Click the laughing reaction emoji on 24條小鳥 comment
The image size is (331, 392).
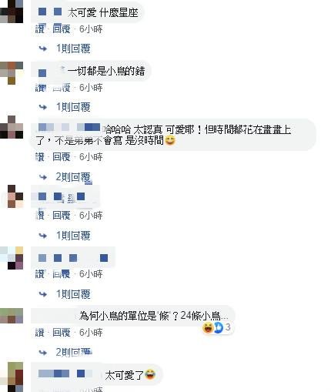208,327
